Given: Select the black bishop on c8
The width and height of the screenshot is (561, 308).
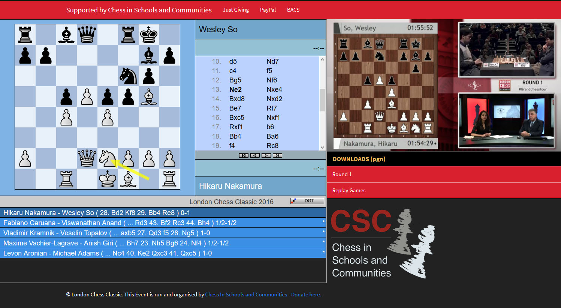Looking at the screenshot, I should pos(66,34).
